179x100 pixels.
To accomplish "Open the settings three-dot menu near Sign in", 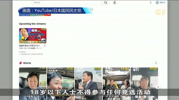I will (x=151, y=2).
